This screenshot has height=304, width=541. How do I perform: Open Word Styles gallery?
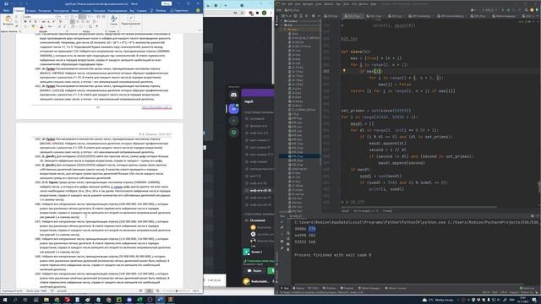tap(114, 20)
